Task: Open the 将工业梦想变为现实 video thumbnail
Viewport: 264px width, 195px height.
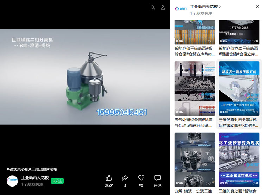Action: [239, 160]
